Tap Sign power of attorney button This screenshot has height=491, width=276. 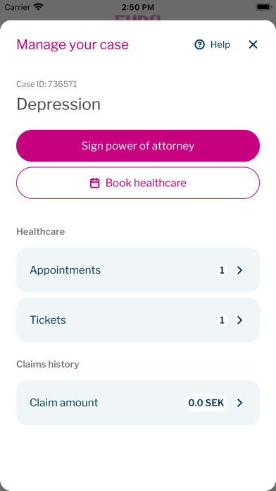(x=138, y=145)
